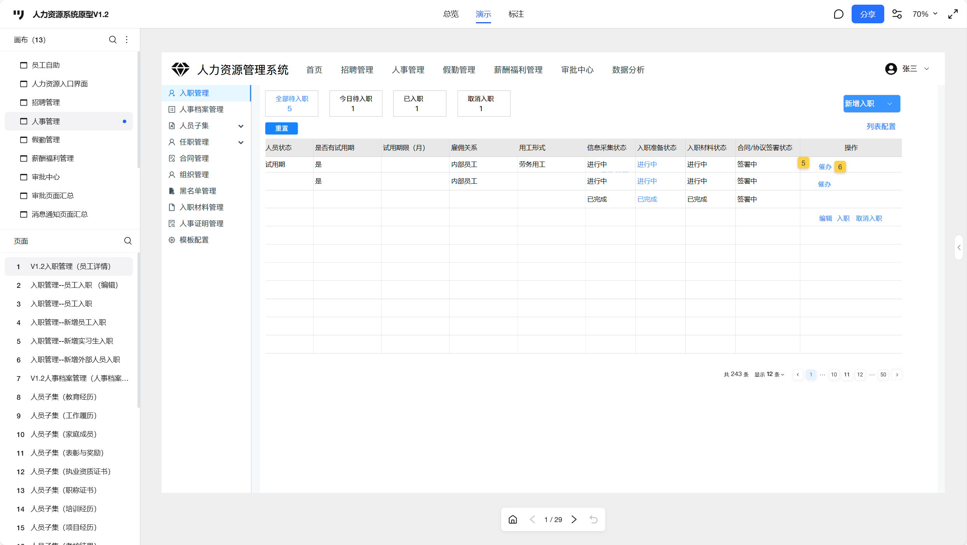This screenshot has height=545, width=967.
Task: Click the blue 分享 button
Action: click(x=867, y=14)
